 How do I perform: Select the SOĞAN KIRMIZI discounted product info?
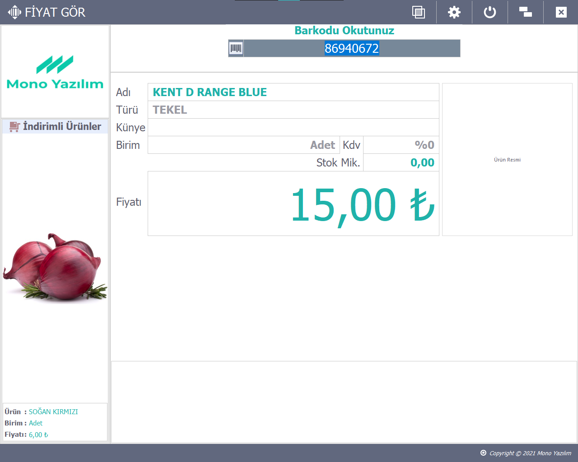click(x=53, y=411)
